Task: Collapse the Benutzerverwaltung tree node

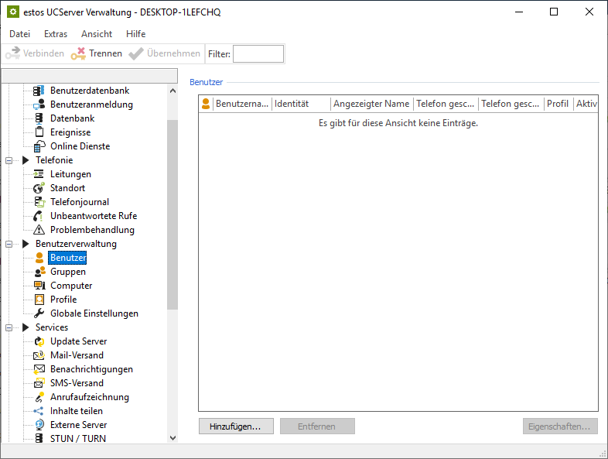Action: pos(10,244)
